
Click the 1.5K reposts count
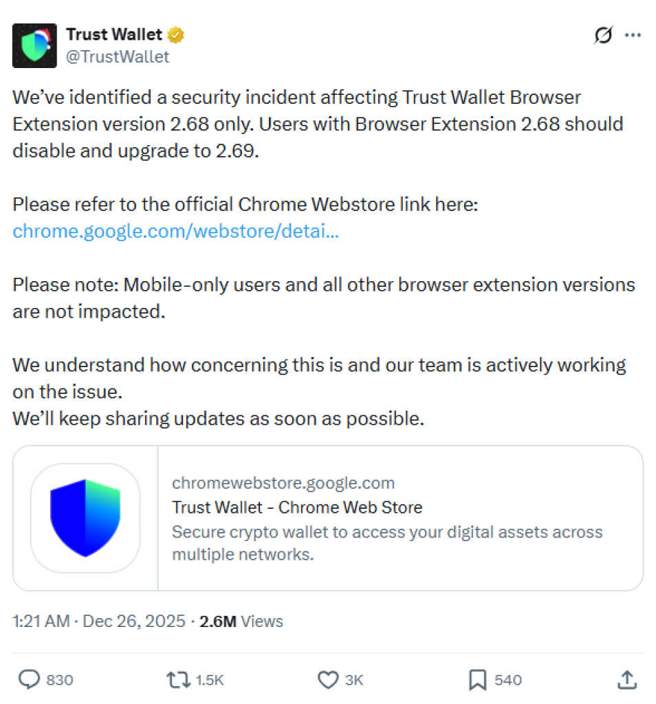pyautogui.click(x=210, y=681)
